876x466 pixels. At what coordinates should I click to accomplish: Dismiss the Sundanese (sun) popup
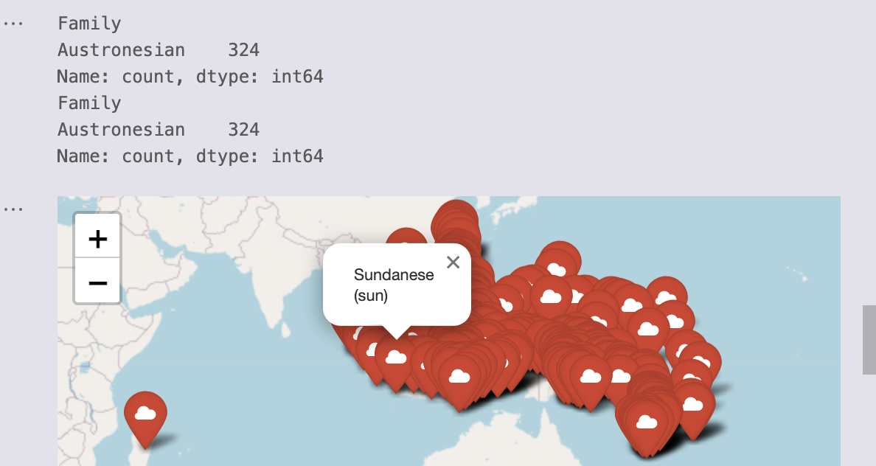coord(452,262)
